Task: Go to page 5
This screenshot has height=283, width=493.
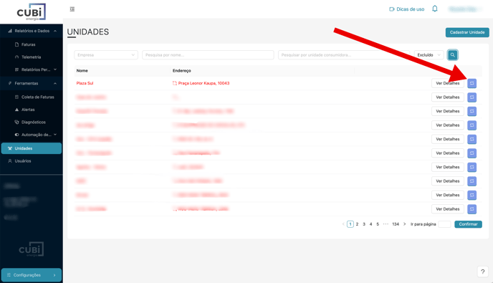Action: click(378, 224)
